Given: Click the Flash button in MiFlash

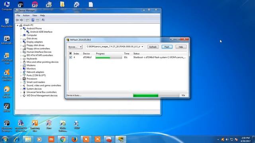Looking at the screenshot, I should (x=167, y=47).
